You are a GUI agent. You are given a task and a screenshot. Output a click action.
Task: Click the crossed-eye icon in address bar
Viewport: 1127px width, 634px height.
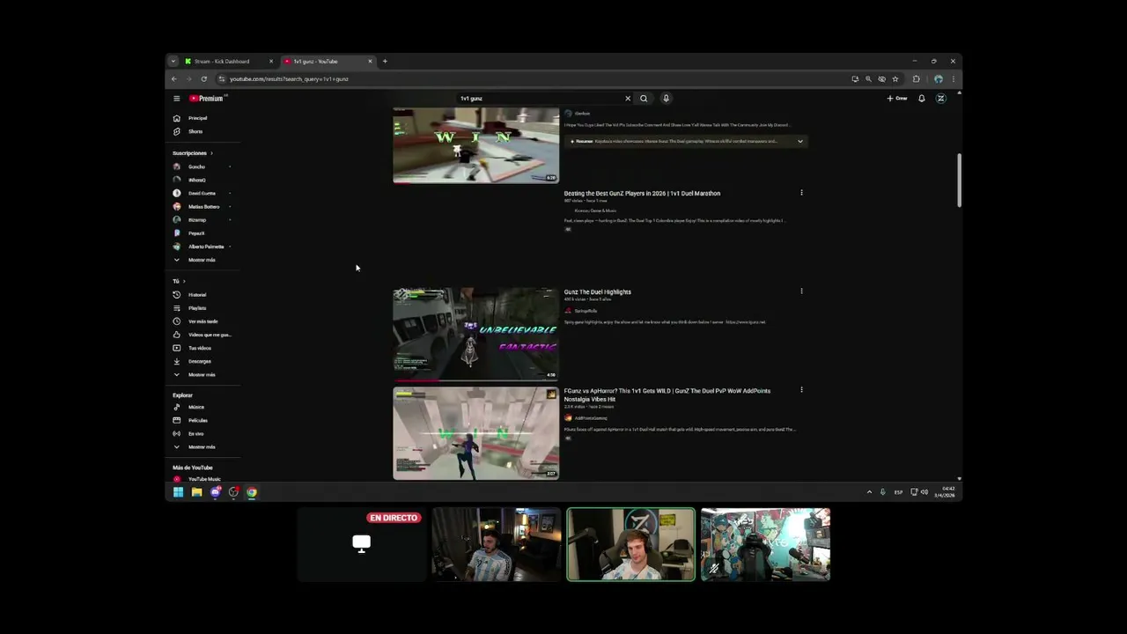click(881, 79)
